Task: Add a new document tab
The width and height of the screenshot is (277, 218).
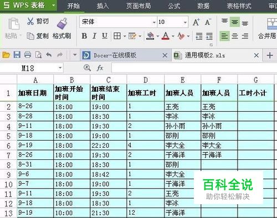Action: point(270,55)
